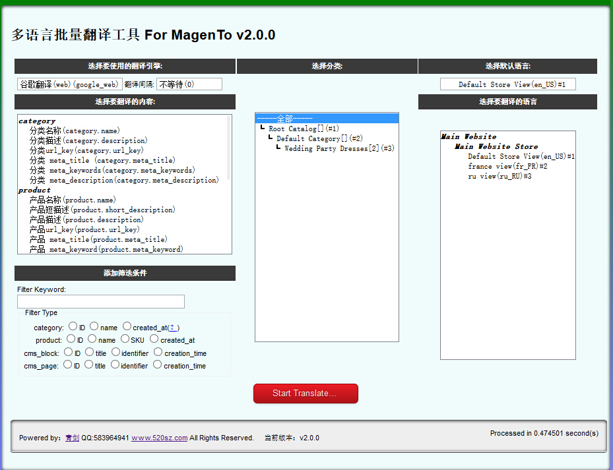Select cms_block title filter radio button
613x470 pixels.
(x=89, y=351)
